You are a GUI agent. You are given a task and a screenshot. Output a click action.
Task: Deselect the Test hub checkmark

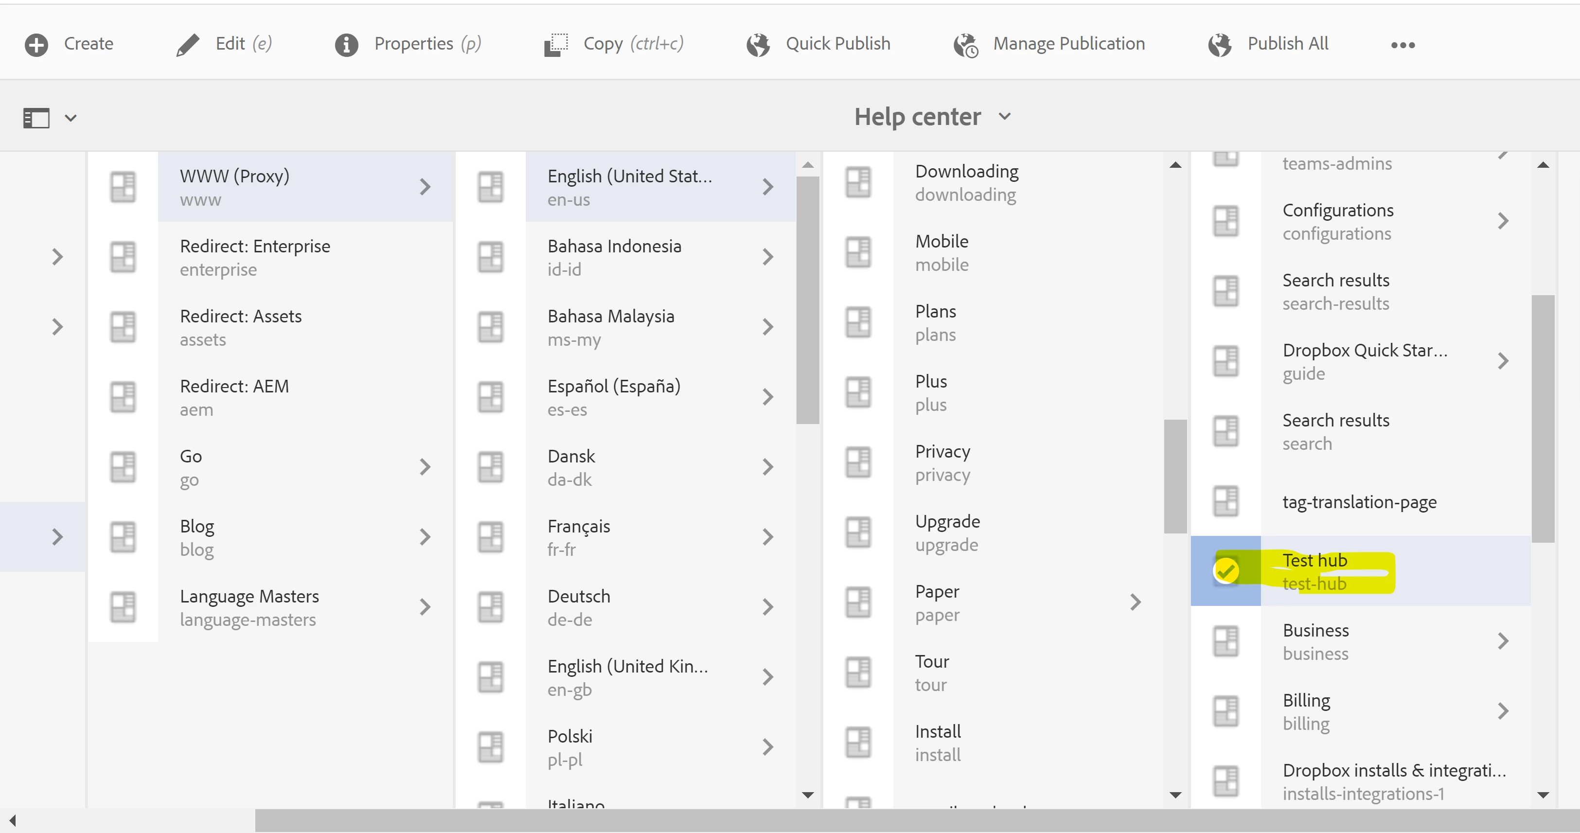point(1226,571)
